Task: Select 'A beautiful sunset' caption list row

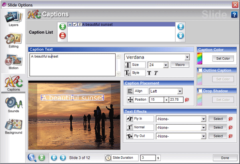Action: [x=121, y=24]
